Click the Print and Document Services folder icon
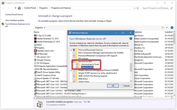This screenshot has width=177, height=110. pyautogui.click(x=76, y=50)
